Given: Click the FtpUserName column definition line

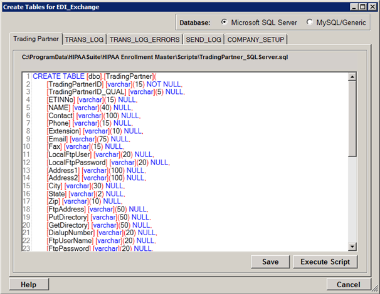Looking at the screenshot, I should pyautogui.click(x=100, y=240).
